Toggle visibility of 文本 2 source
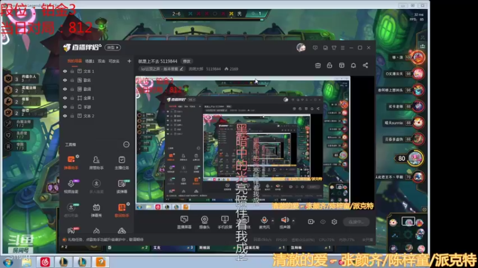 [65, 116]
